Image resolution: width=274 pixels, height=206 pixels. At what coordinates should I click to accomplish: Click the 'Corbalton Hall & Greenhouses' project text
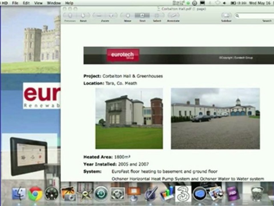point(133,76)
